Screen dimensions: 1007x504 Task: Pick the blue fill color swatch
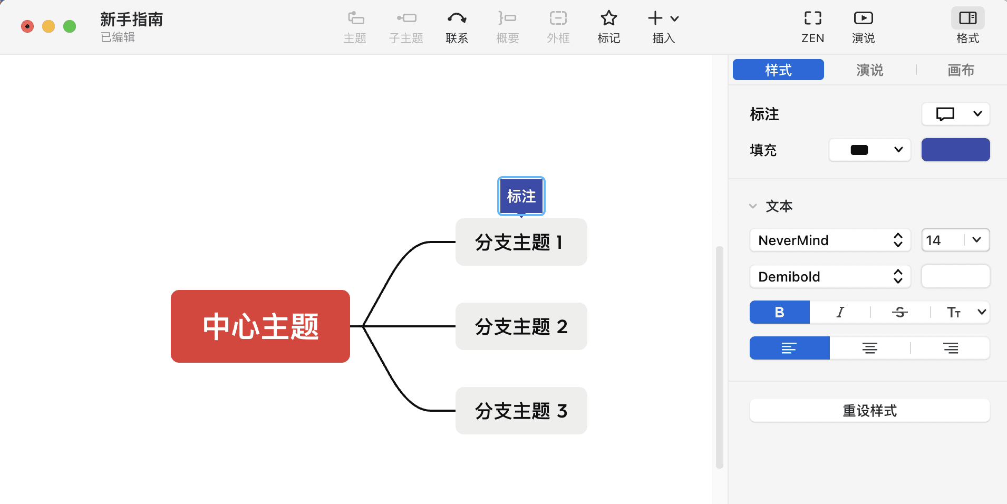tap(955, 150)
